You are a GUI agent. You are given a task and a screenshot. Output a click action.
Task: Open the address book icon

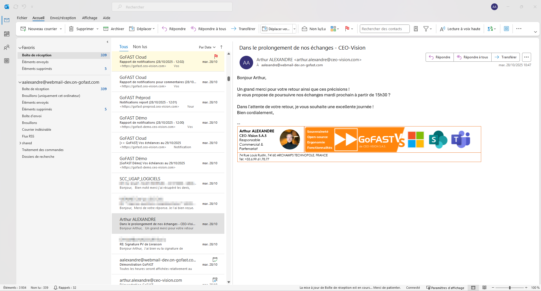[x=416, y=28]
